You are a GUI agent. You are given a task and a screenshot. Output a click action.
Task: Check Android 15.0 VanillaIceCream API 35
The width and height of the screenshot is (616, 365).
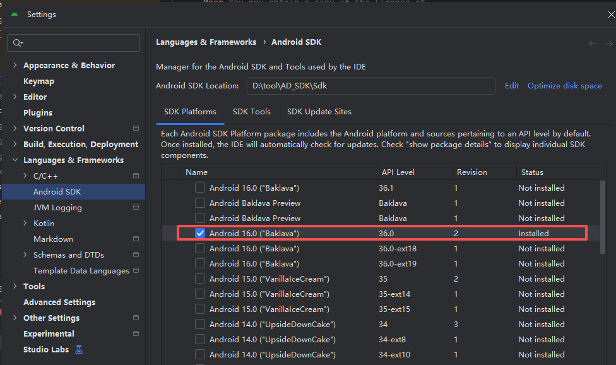click(200, 278)
